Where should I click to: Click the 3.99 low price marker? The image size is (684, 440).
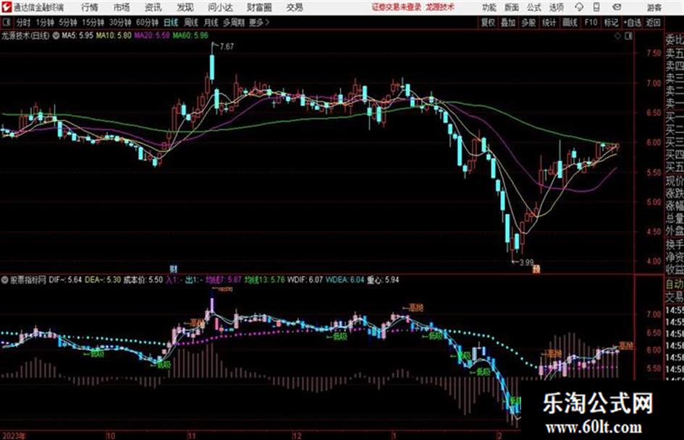(526, 262)
